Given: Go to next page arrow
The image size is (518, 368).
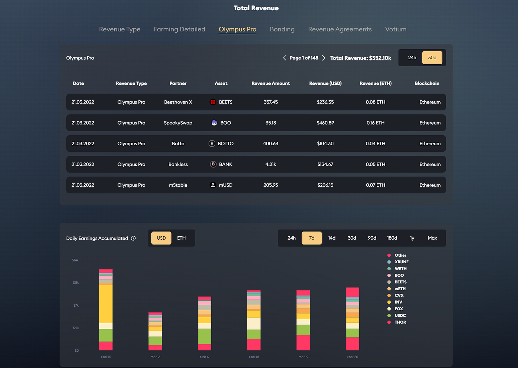Looking at the screenshot, I should click(324, 58).
